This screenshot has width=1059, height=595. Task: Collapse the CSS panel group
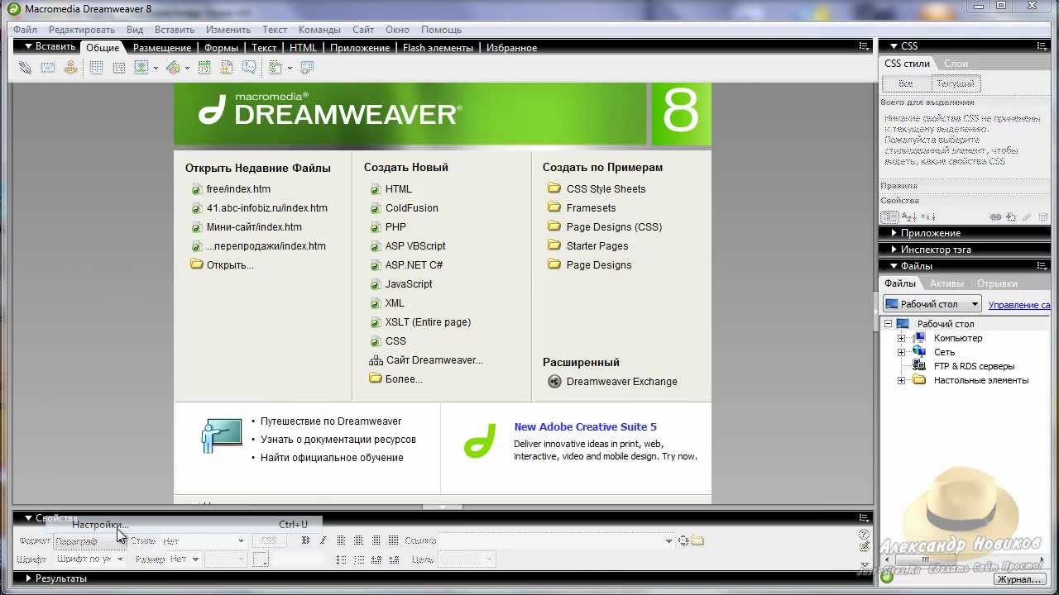893,46
